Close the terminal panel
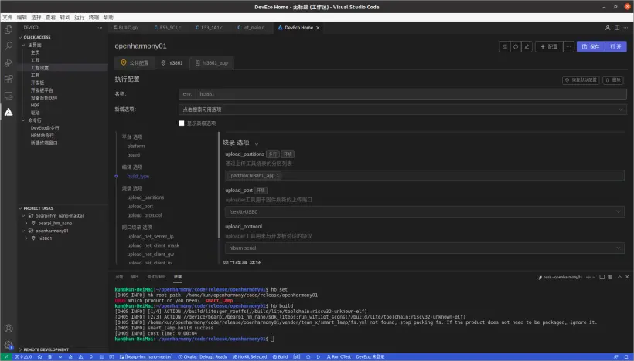 coord(627,277)
